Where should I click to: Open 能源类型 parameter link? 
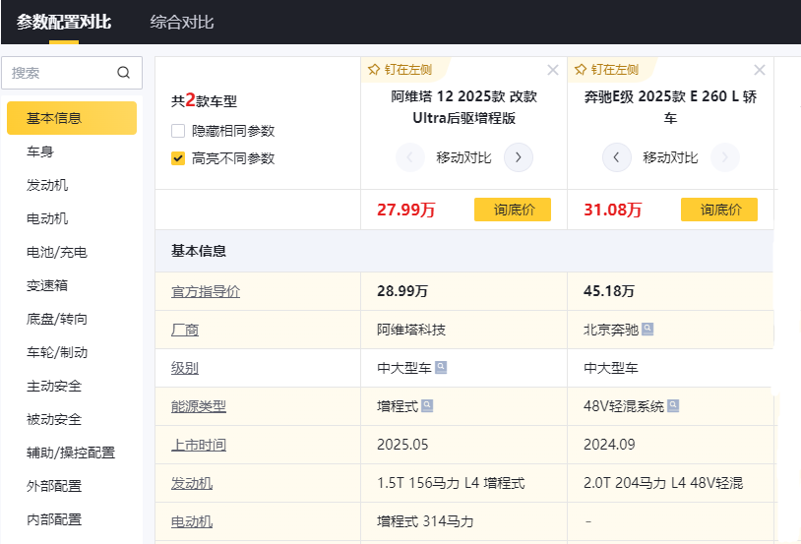(199, 406)
